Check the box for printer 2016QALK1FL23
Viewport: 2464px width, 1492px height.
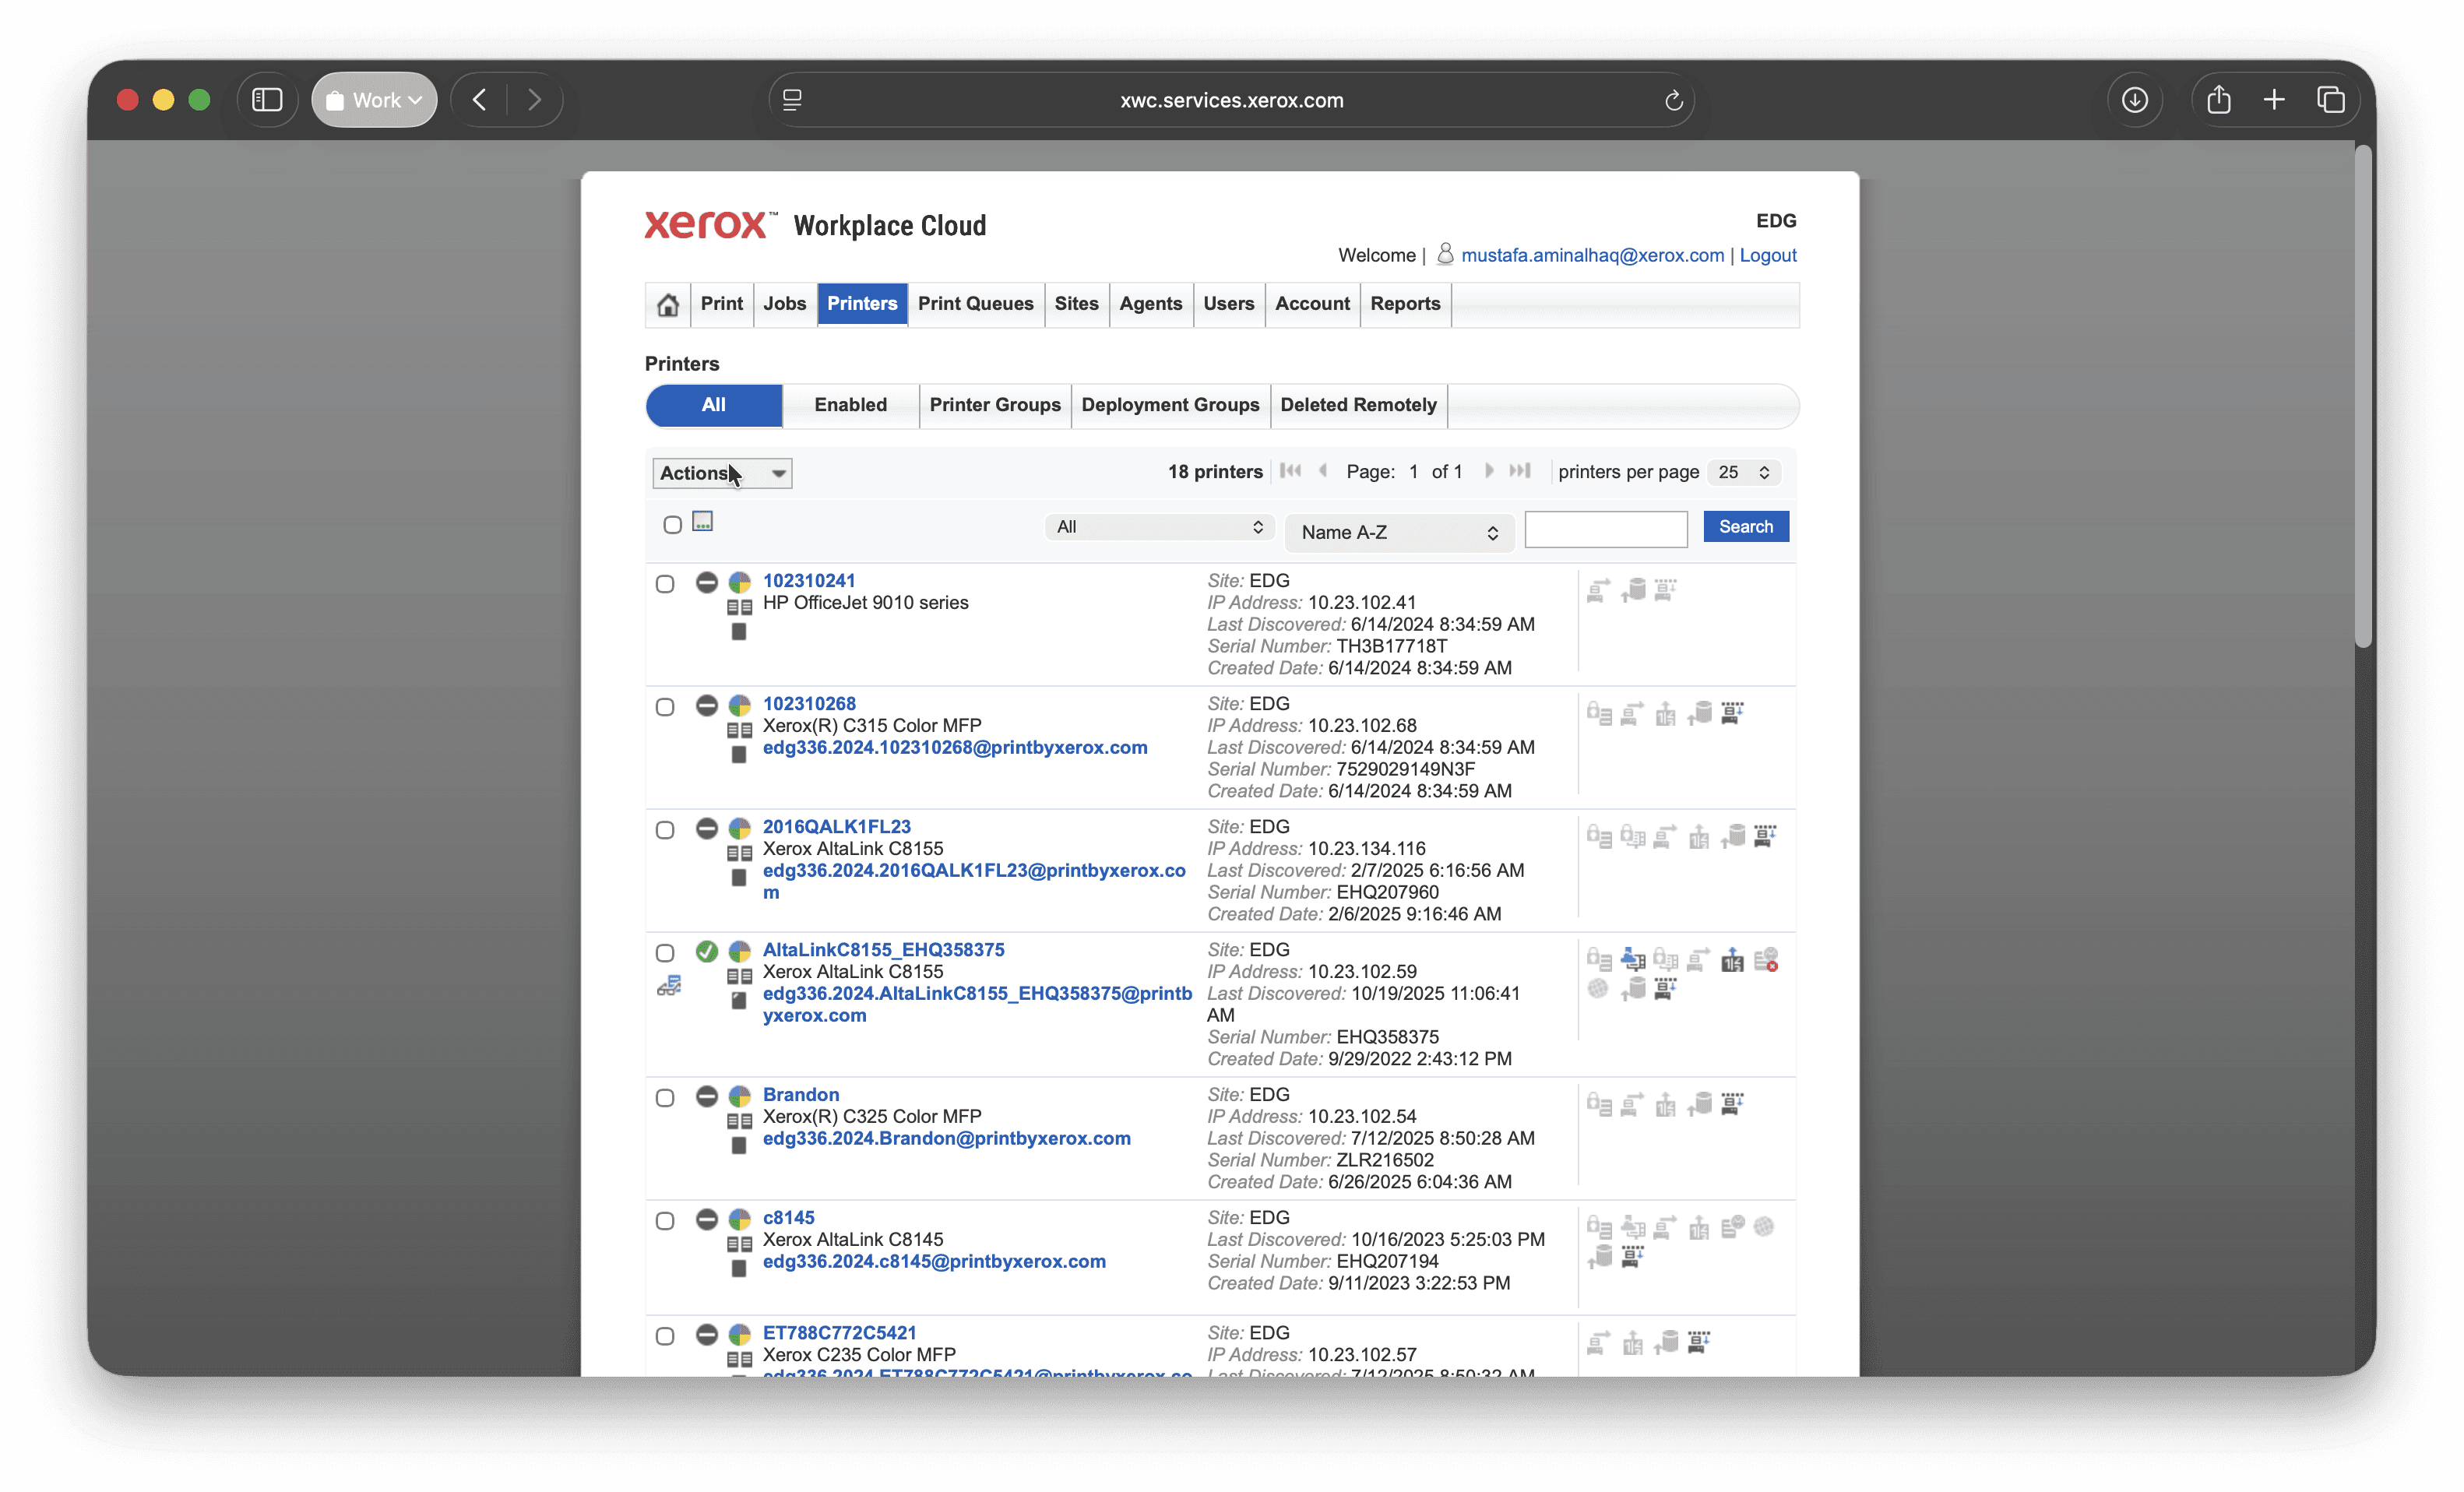click(x=665, y=830)
